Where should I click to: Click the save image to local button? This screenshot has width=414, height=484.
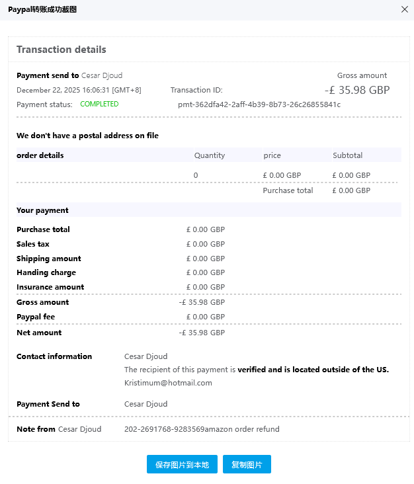[x=182, y=465]
